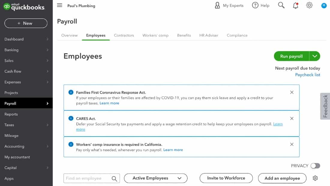Follow Learn more in Workers' comp notice

coord(173,150)
